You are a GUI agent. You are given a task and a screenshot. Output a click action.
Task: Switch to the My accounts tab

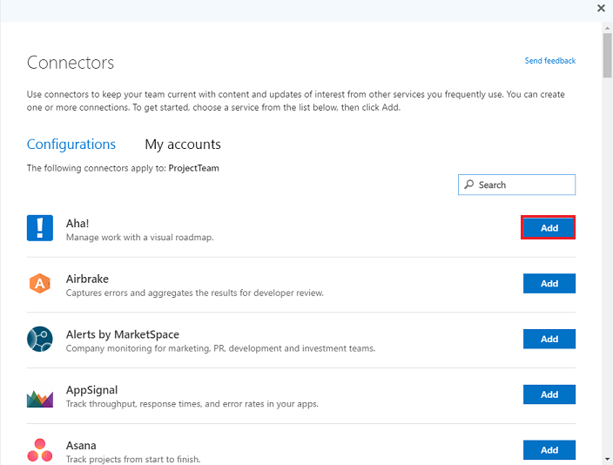183,145
